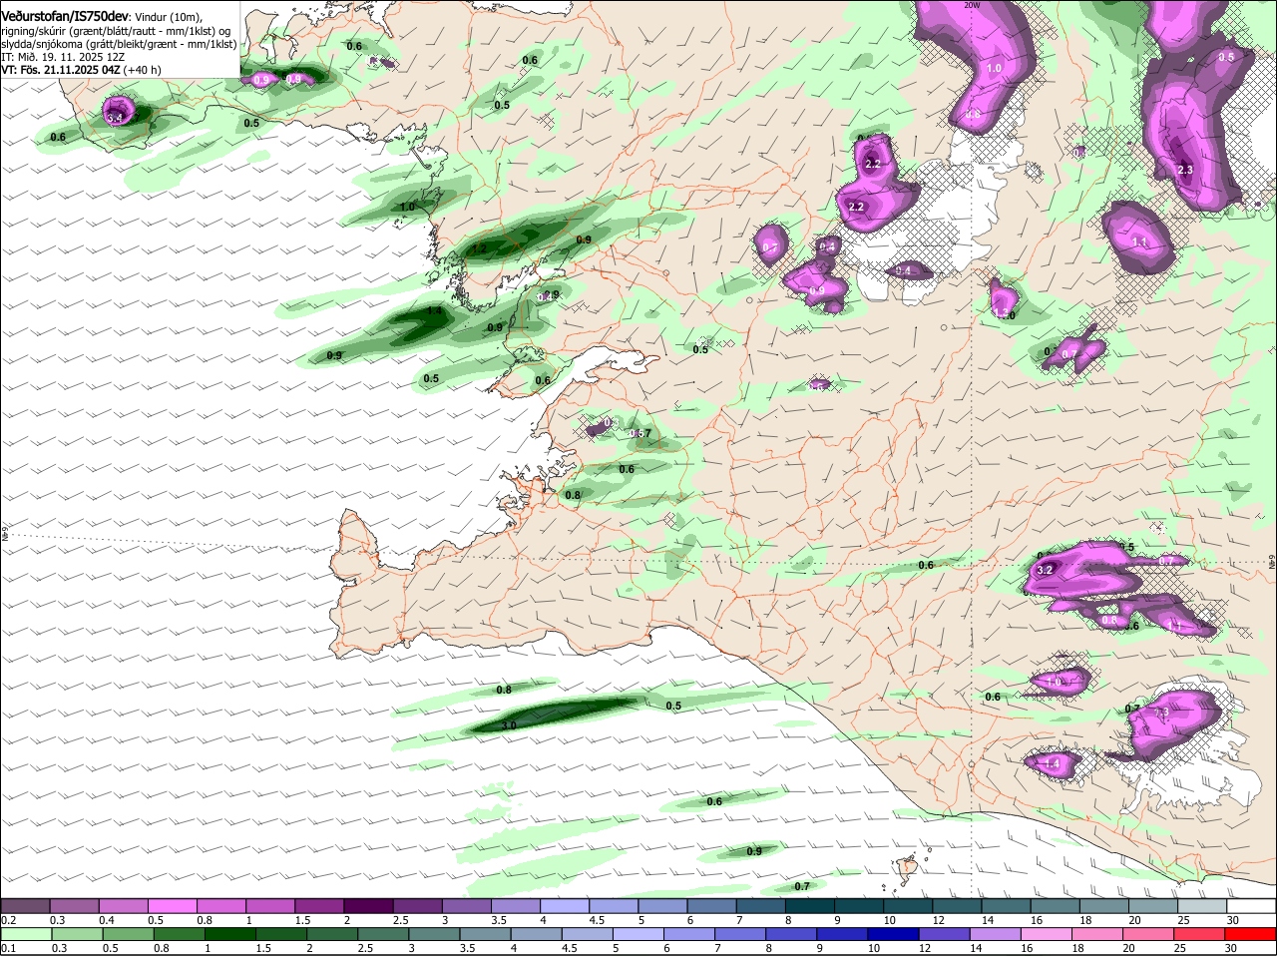Click the 3.0 value on the southern rain band
The height and width of the screenshot is (956, 1277).
[x=509, y=725]
